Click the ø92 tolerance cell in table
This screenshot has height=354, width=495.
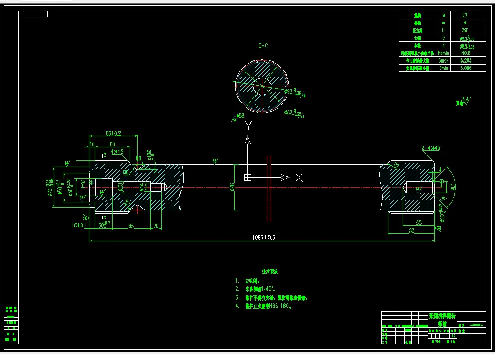[x=467, y=38]
